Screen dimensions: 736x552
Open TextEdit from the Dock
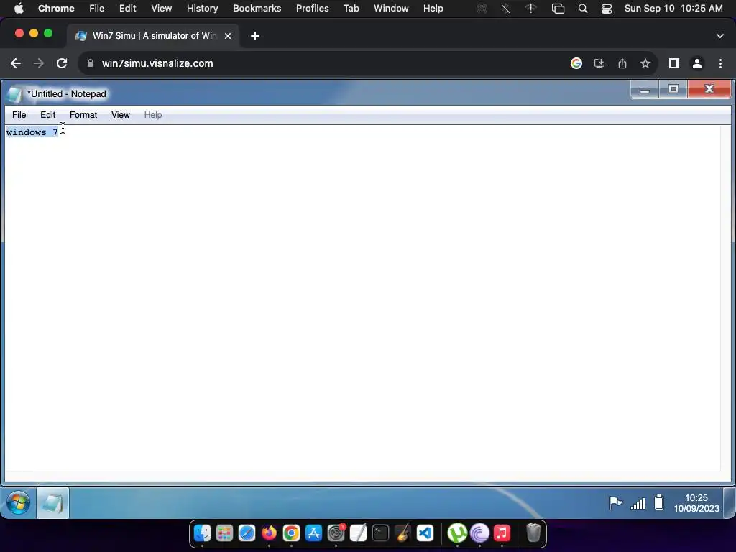(358, 533)
